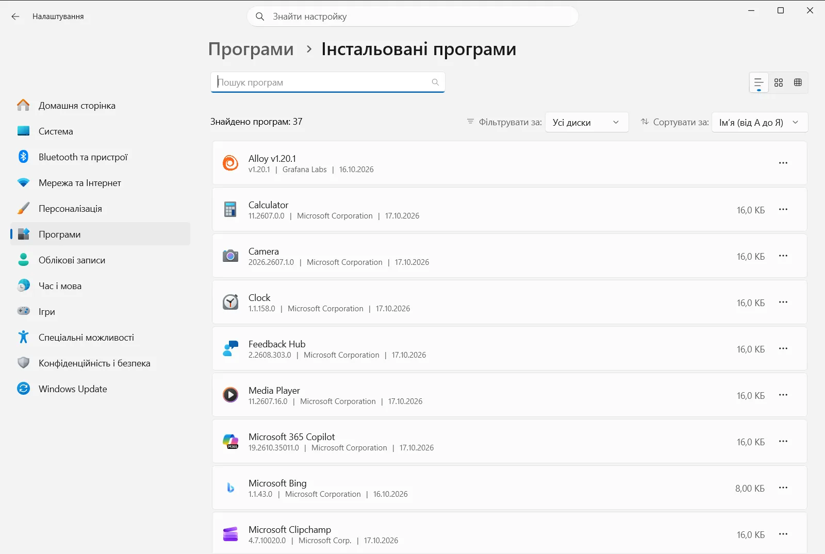Click the Microsoft 365 Copilot icon

coord(230,441)
